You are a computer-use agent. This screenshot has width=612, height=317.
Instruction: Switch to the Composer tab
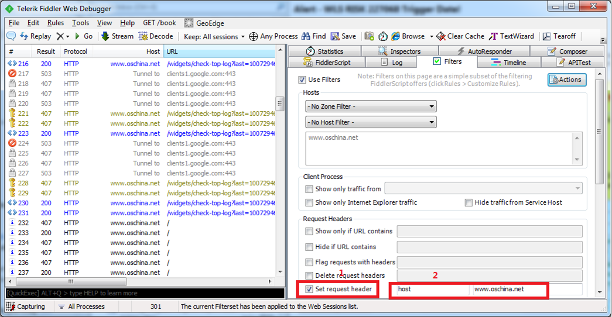pos(567,51)
